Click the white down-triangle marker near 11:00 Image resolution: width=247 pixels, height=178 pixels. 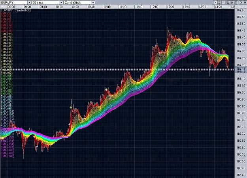(x=106, y=90)
